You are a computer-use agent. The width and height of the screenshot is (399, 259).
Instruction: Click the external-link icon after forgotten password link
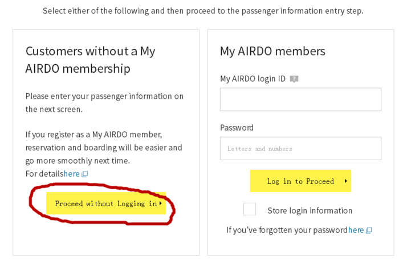(x=369, y=230)
